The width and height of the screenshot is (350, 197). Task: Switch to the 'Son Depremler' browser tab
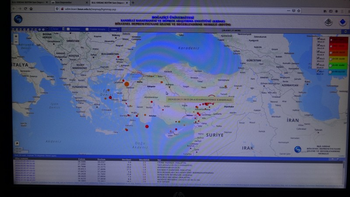tap(66, 3)
